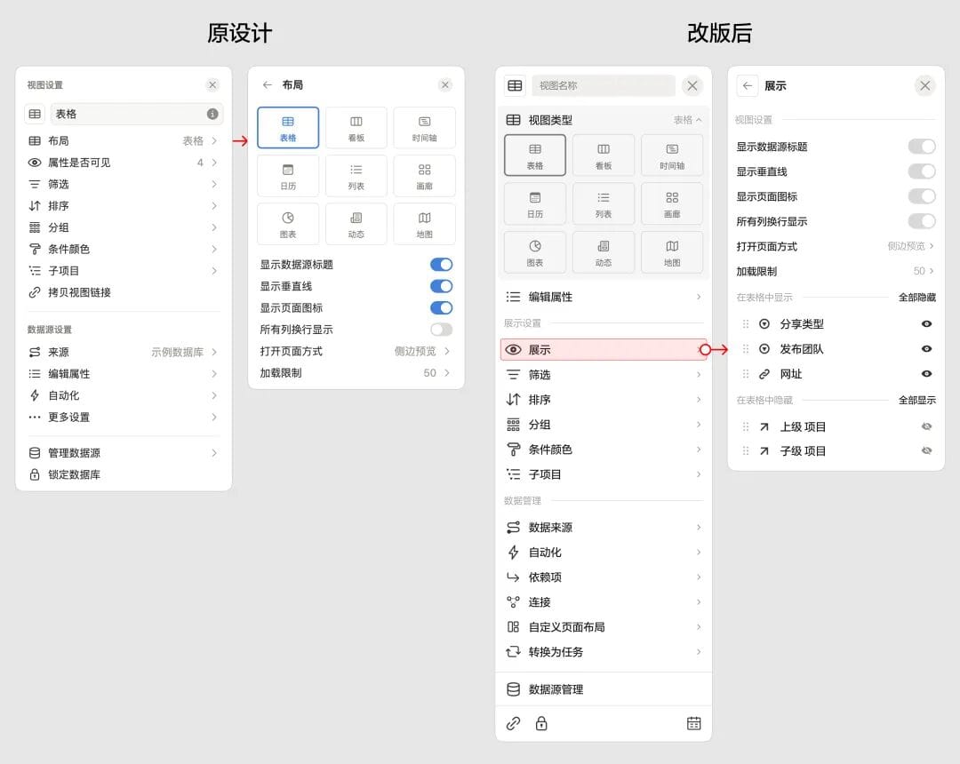This screenshot has height=764, width=960.
Task: Click the 视图名称 input field
Action: [x=604, y=86]
